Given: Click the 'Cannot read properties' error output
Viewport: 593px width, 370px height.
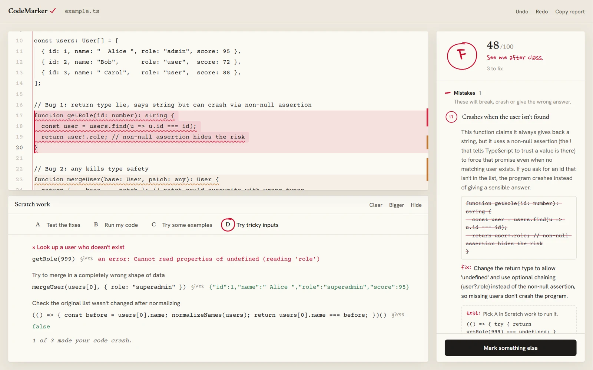Looking at the screenshot, I should coord(209,259).
